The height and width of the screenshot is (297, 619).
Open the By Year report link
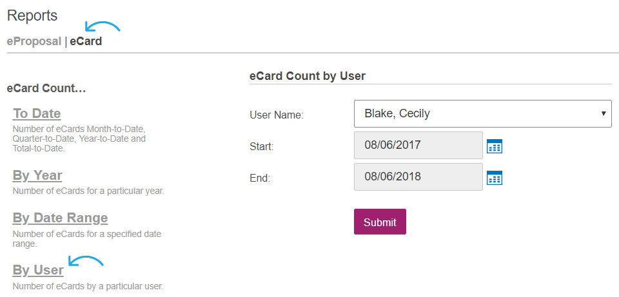pos(37,175)
